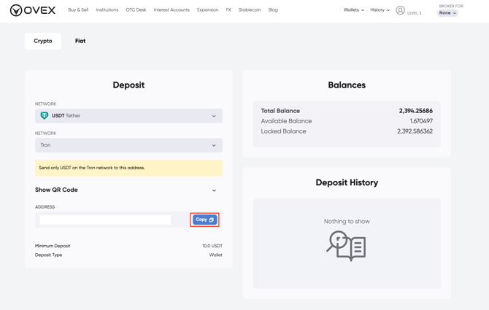Go to Institutions page
Screen dimensions: 489x310
pos(107,10)
